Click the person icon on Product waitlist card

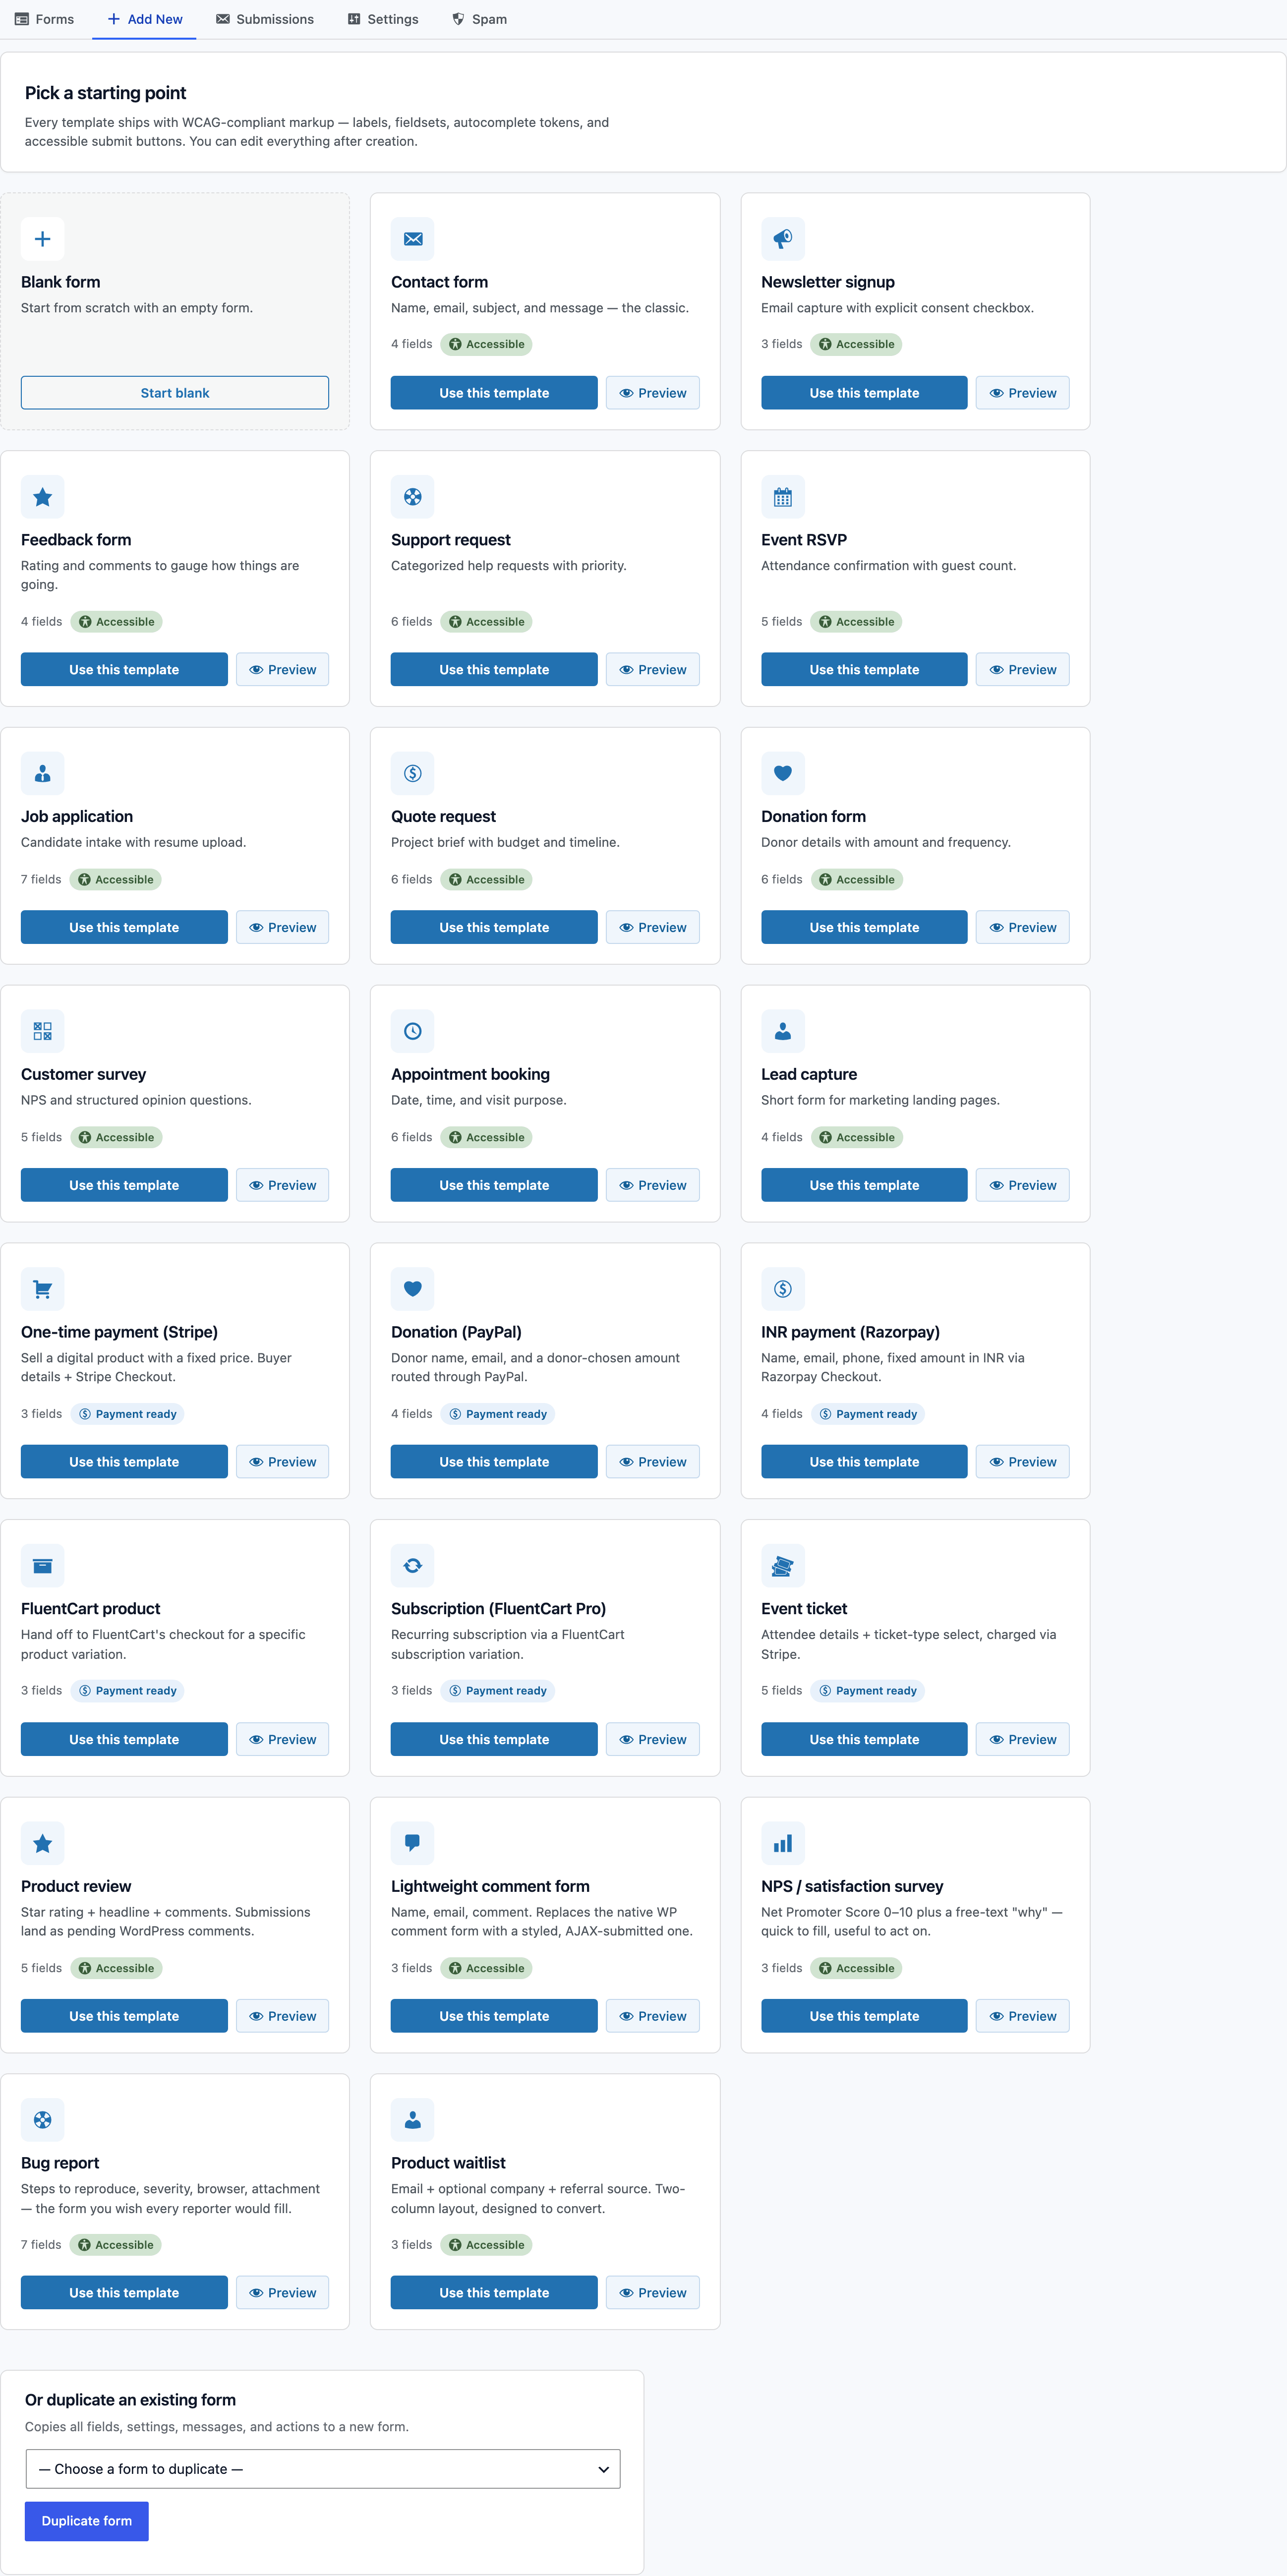tap(412, 2120)
